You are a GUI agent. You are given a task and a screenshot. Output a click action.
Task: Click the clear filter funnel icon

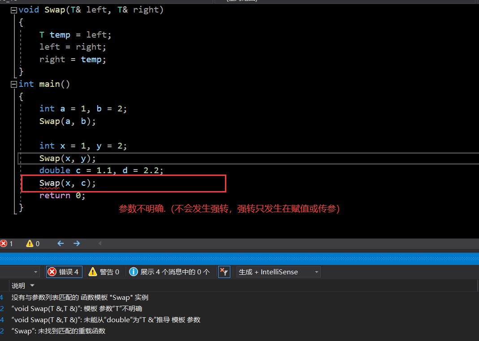pos(224,272)
